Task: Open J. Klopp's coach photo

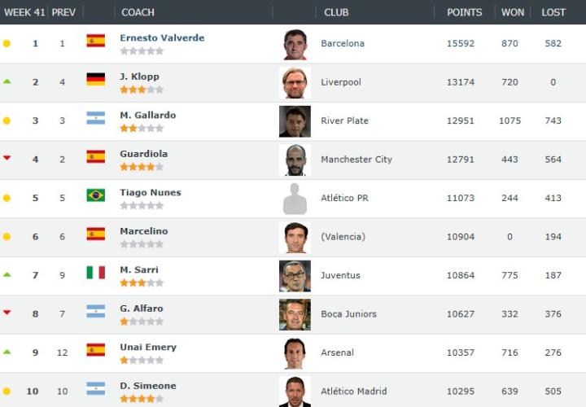Action: tap(295, 83)
